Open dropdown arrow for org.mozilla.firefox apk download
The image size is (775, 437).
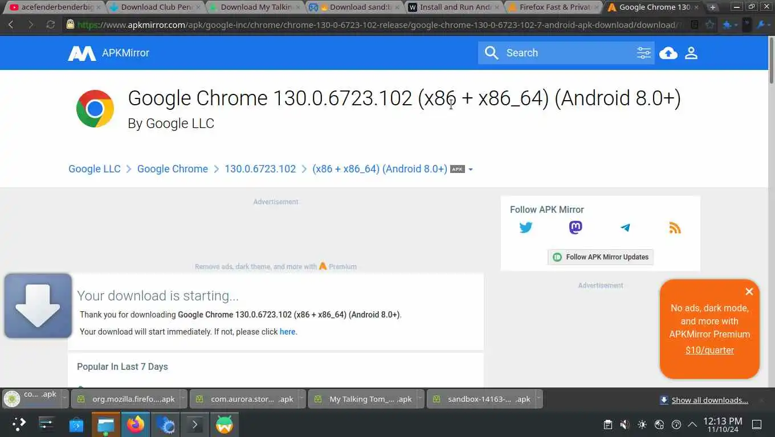tap(183, 399)
